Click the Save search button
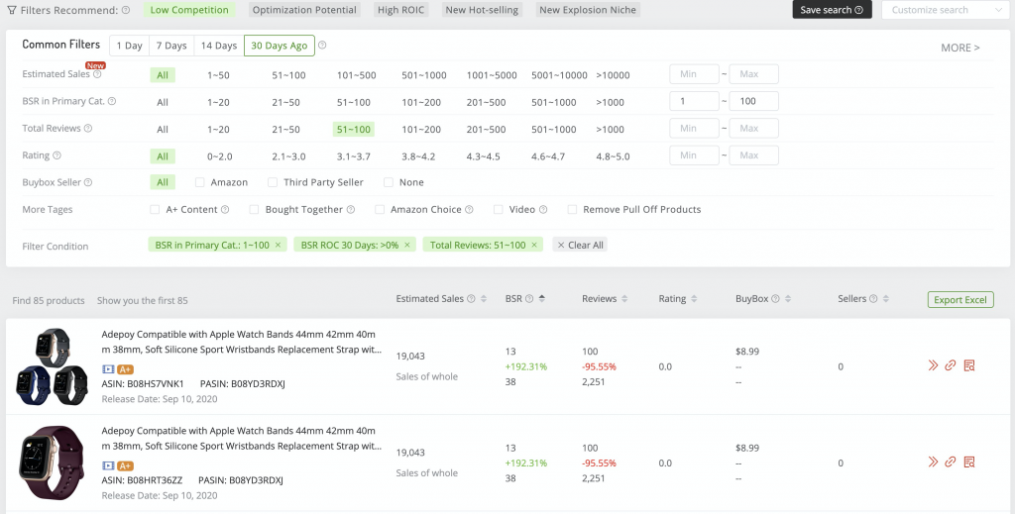This screenshot has height=514, width=1015. tap(832, 10)
